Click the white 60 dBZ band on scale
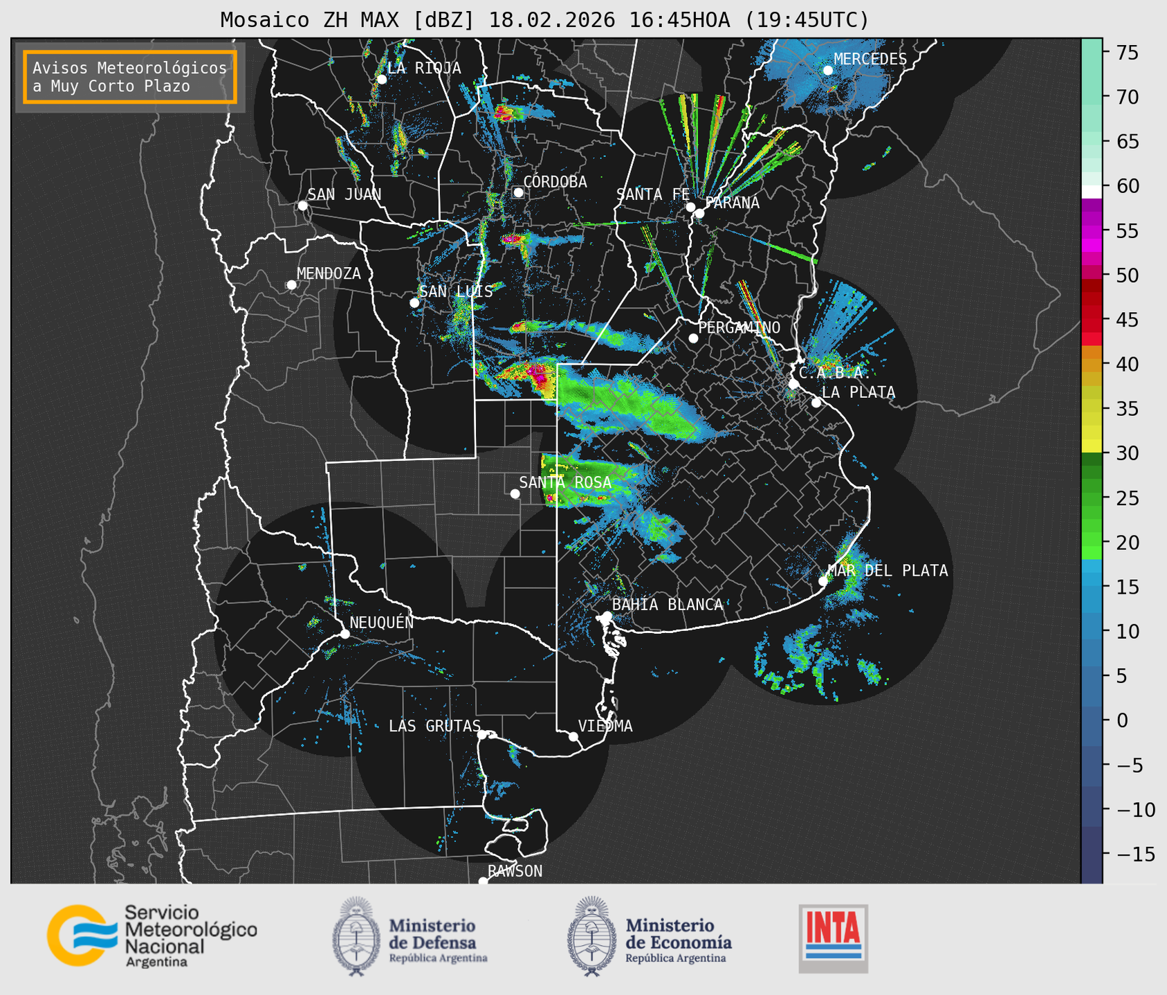 tap(1092, 192)
